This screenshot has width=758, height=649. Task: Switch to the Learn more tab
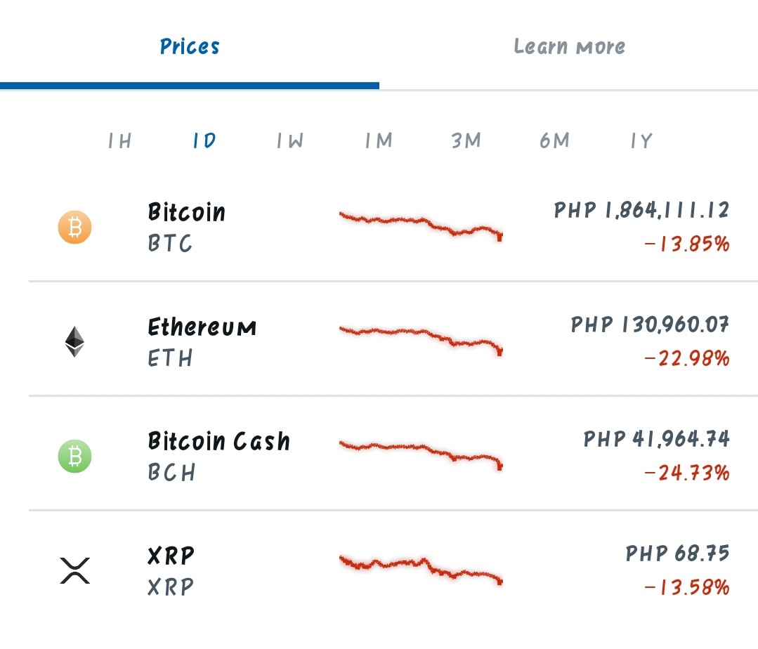[x=569, y=46]
